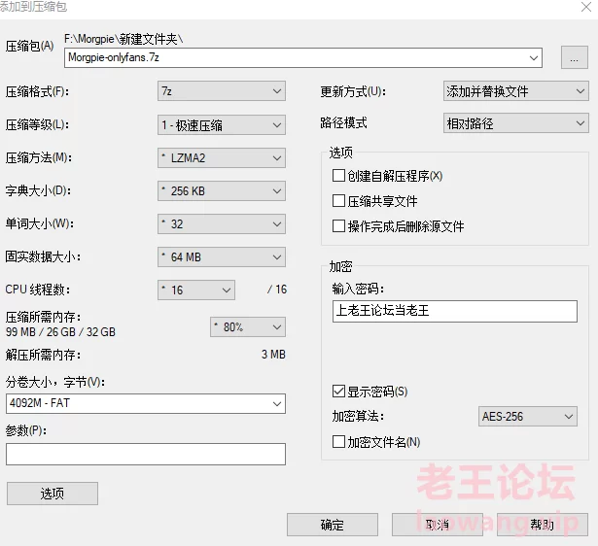598x546 pixels.
Task: Enable delete source files after compression
Action: [x=338, y=226]
